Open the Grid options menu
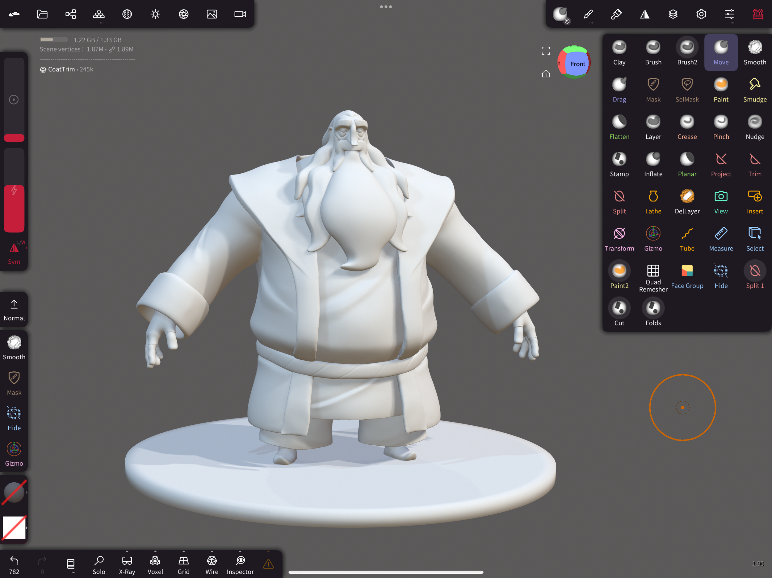Image resolution: width=772 pixels, height=578 pixels. coord(183,551)
